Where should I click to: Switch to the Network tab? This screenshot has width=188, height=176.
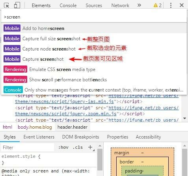(x=120, y=6)
